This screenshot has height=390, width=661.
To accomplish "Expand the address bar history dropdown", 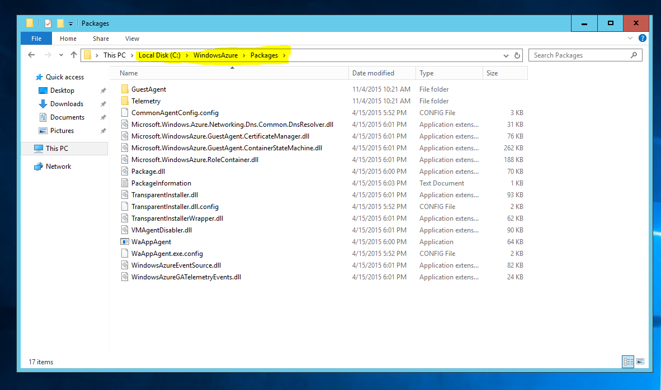I will [x=506, y=55].
